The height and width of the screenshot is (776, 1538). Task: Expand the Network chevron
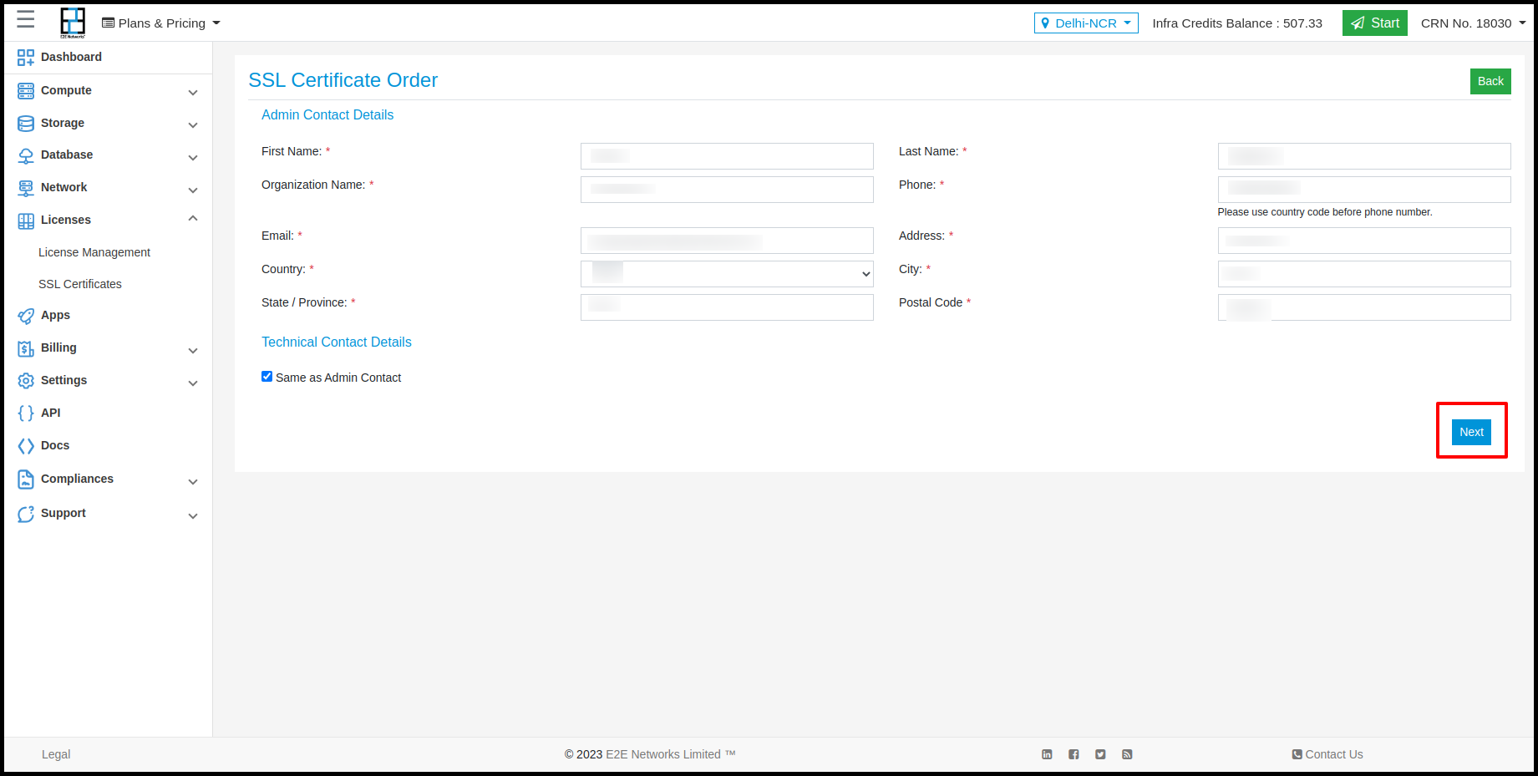click(193, 190)
